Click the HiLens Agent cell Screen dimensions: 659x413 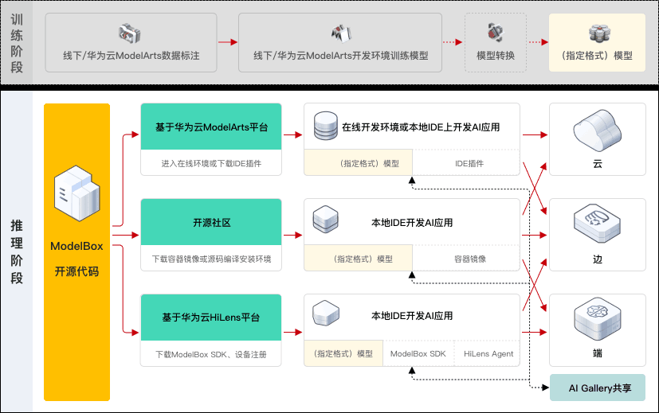(488, 353)
